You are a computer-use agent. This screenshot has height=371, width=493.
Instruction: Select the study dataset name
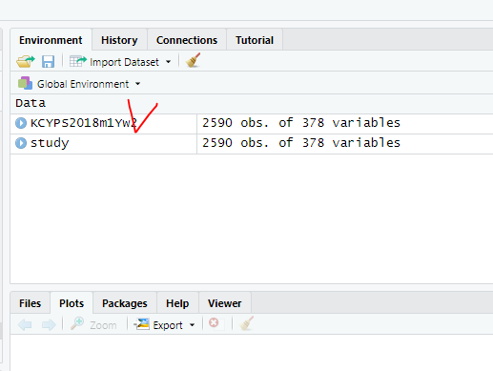point(50,143)
